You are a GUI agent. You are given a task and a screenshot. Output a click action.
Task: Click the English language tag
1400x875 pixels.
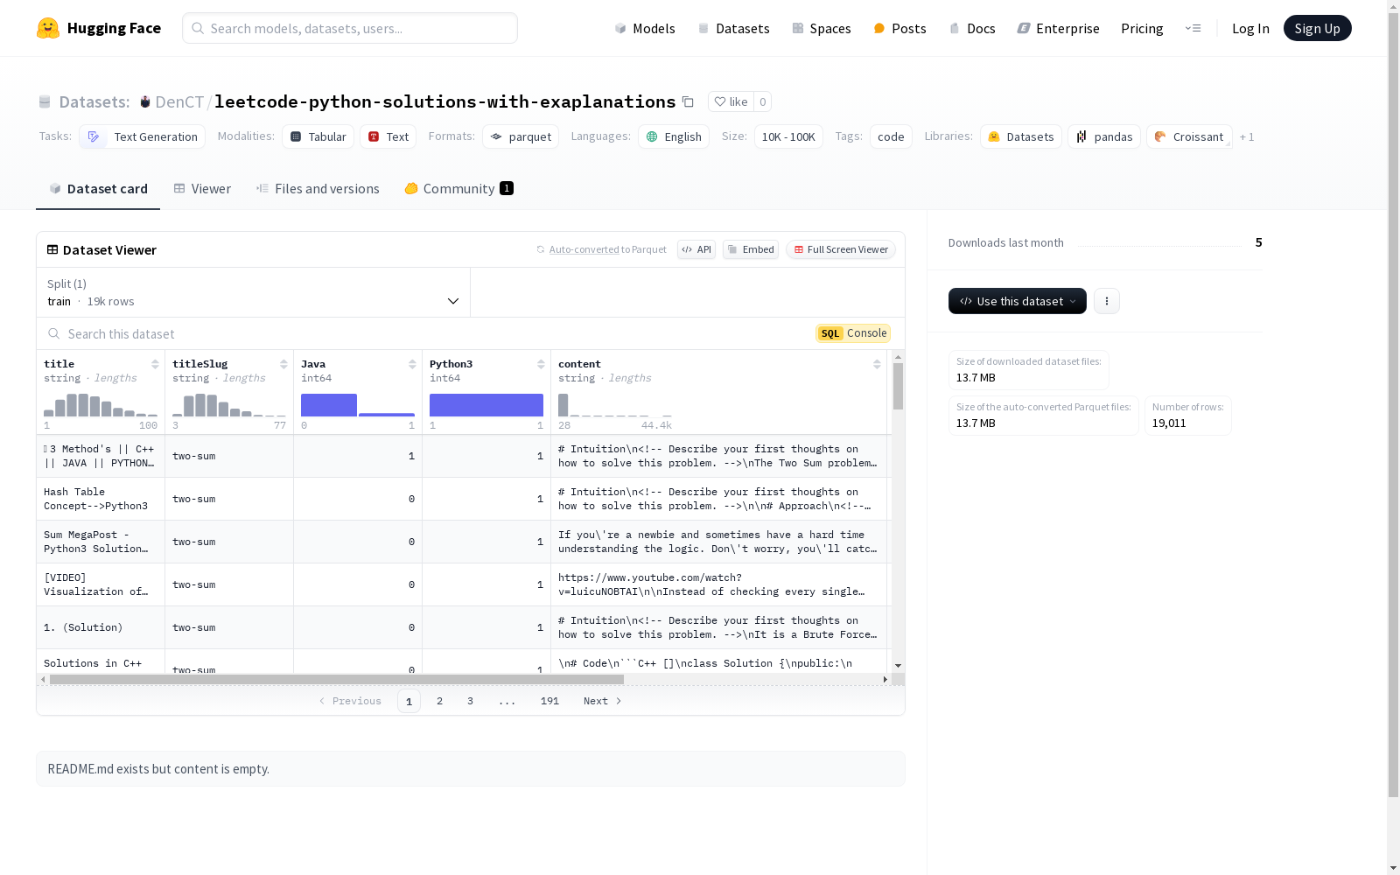point(674,136)
